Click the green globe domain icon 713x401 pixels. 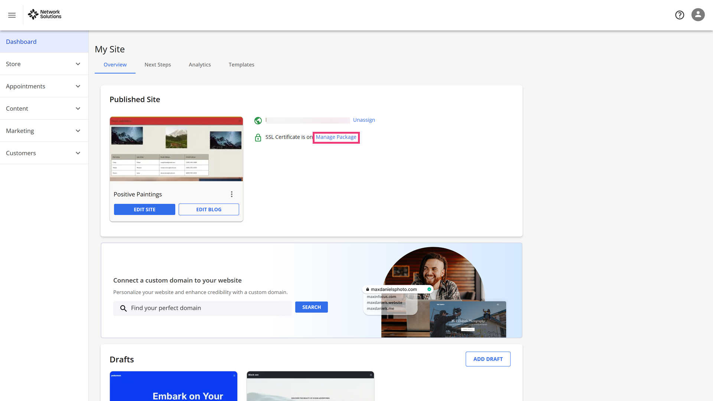(x=258, y=120)
